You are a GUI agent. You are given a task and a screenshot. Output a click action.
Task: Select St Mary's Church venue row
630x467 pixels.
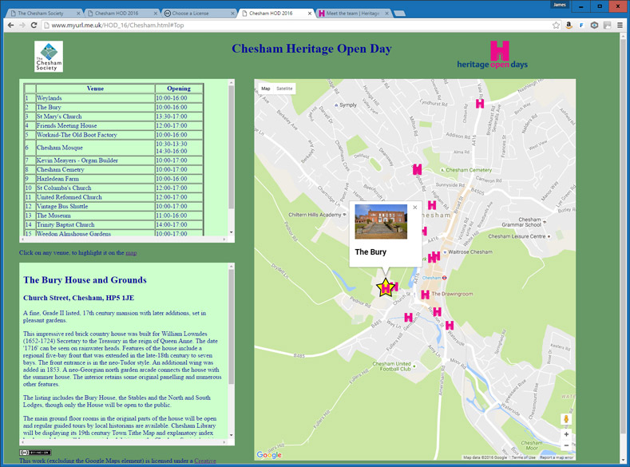pos(113,117)
